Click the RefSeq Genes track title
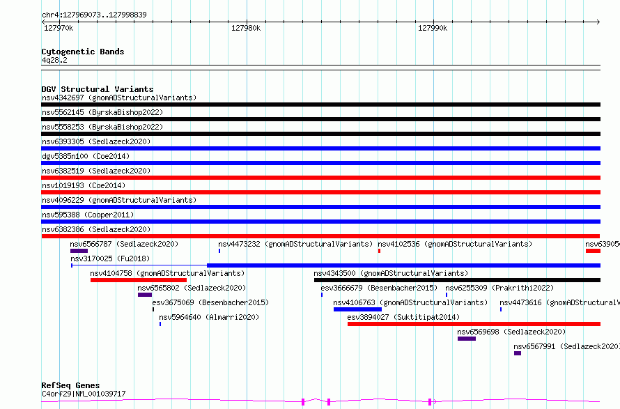Image resolution: width=620 pixels, height=409 pixels. click(70, 386)
